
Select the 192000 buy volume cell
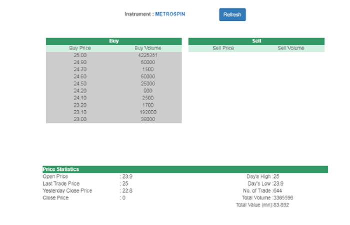(x=148, y=112)
